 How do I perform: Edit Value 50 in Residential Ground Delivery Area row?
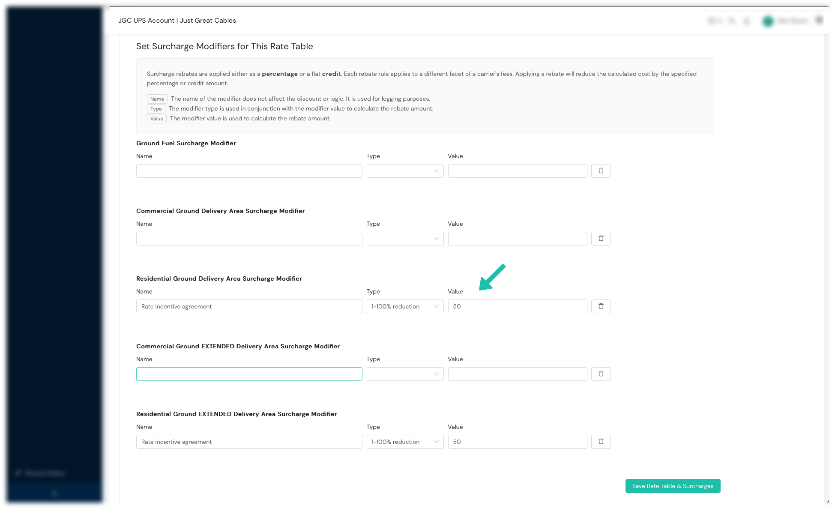pyautogui.click(x=517, y=306)
